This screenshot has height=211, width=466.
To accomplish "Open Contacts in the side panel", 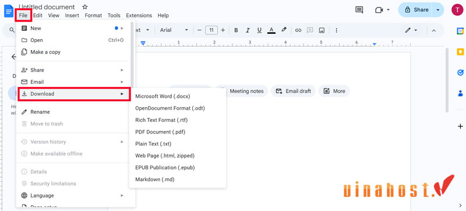I will [460, 94].
